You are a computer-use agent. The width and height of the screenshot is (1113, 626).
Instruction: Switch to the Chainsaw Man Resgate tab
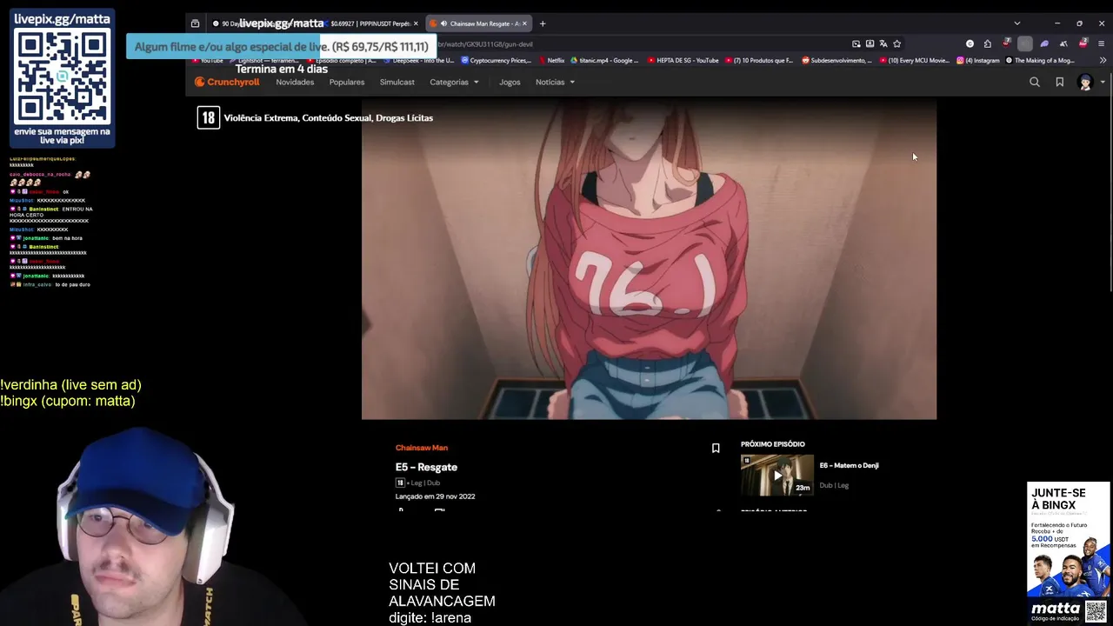[480, 23]
